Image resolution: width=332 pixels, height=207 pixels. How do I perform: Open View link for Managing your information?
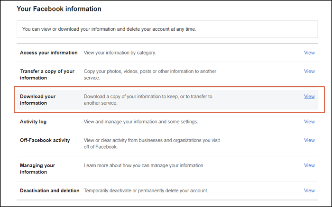pyautogui.click(x=309, y=165)
